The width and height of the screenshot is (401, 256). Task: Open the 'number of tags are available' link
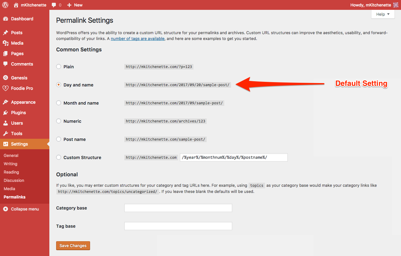tap(138, 38)
